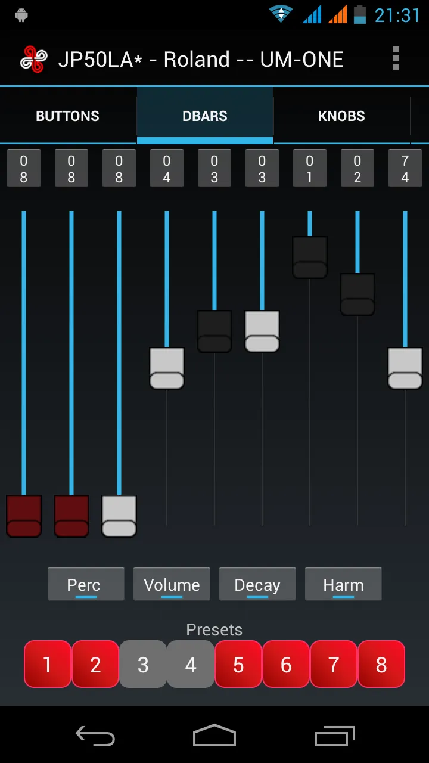Select the DBARS tab
429x763 pixels.
[x=205, y=116]
